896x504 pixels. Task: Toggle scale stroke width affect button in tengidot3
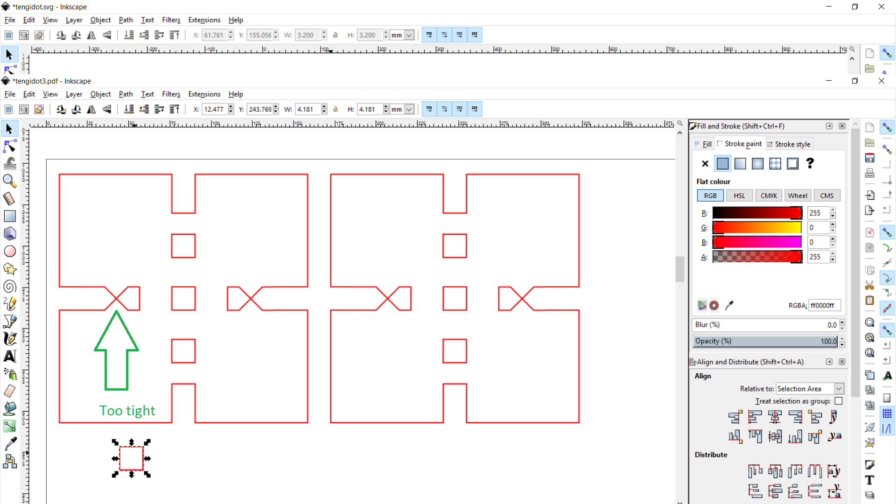click(x=429, y=109)
